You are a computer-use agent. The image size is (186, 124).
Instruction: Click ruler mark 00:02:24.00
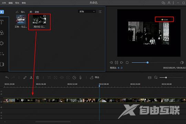(x=135, y=84)
